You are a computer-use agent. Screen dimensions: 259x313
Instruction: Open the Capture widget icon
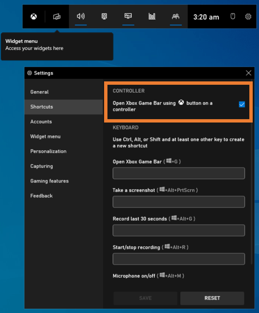click(104, 16)
